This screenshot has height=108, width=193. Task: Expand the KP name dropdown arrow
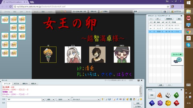coord(43,100)
